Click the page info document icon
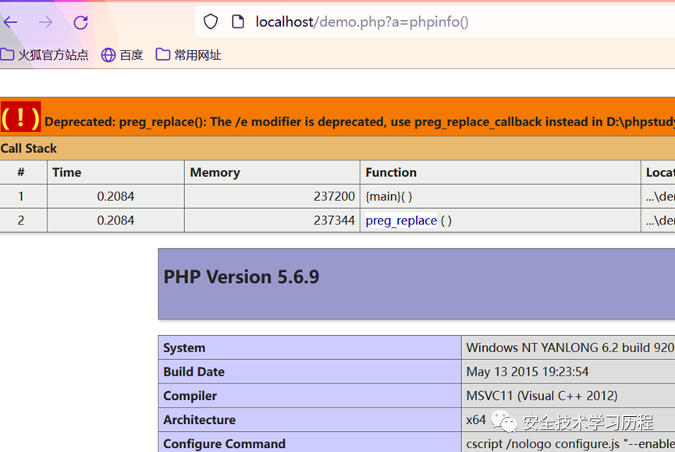 [238, 22]
